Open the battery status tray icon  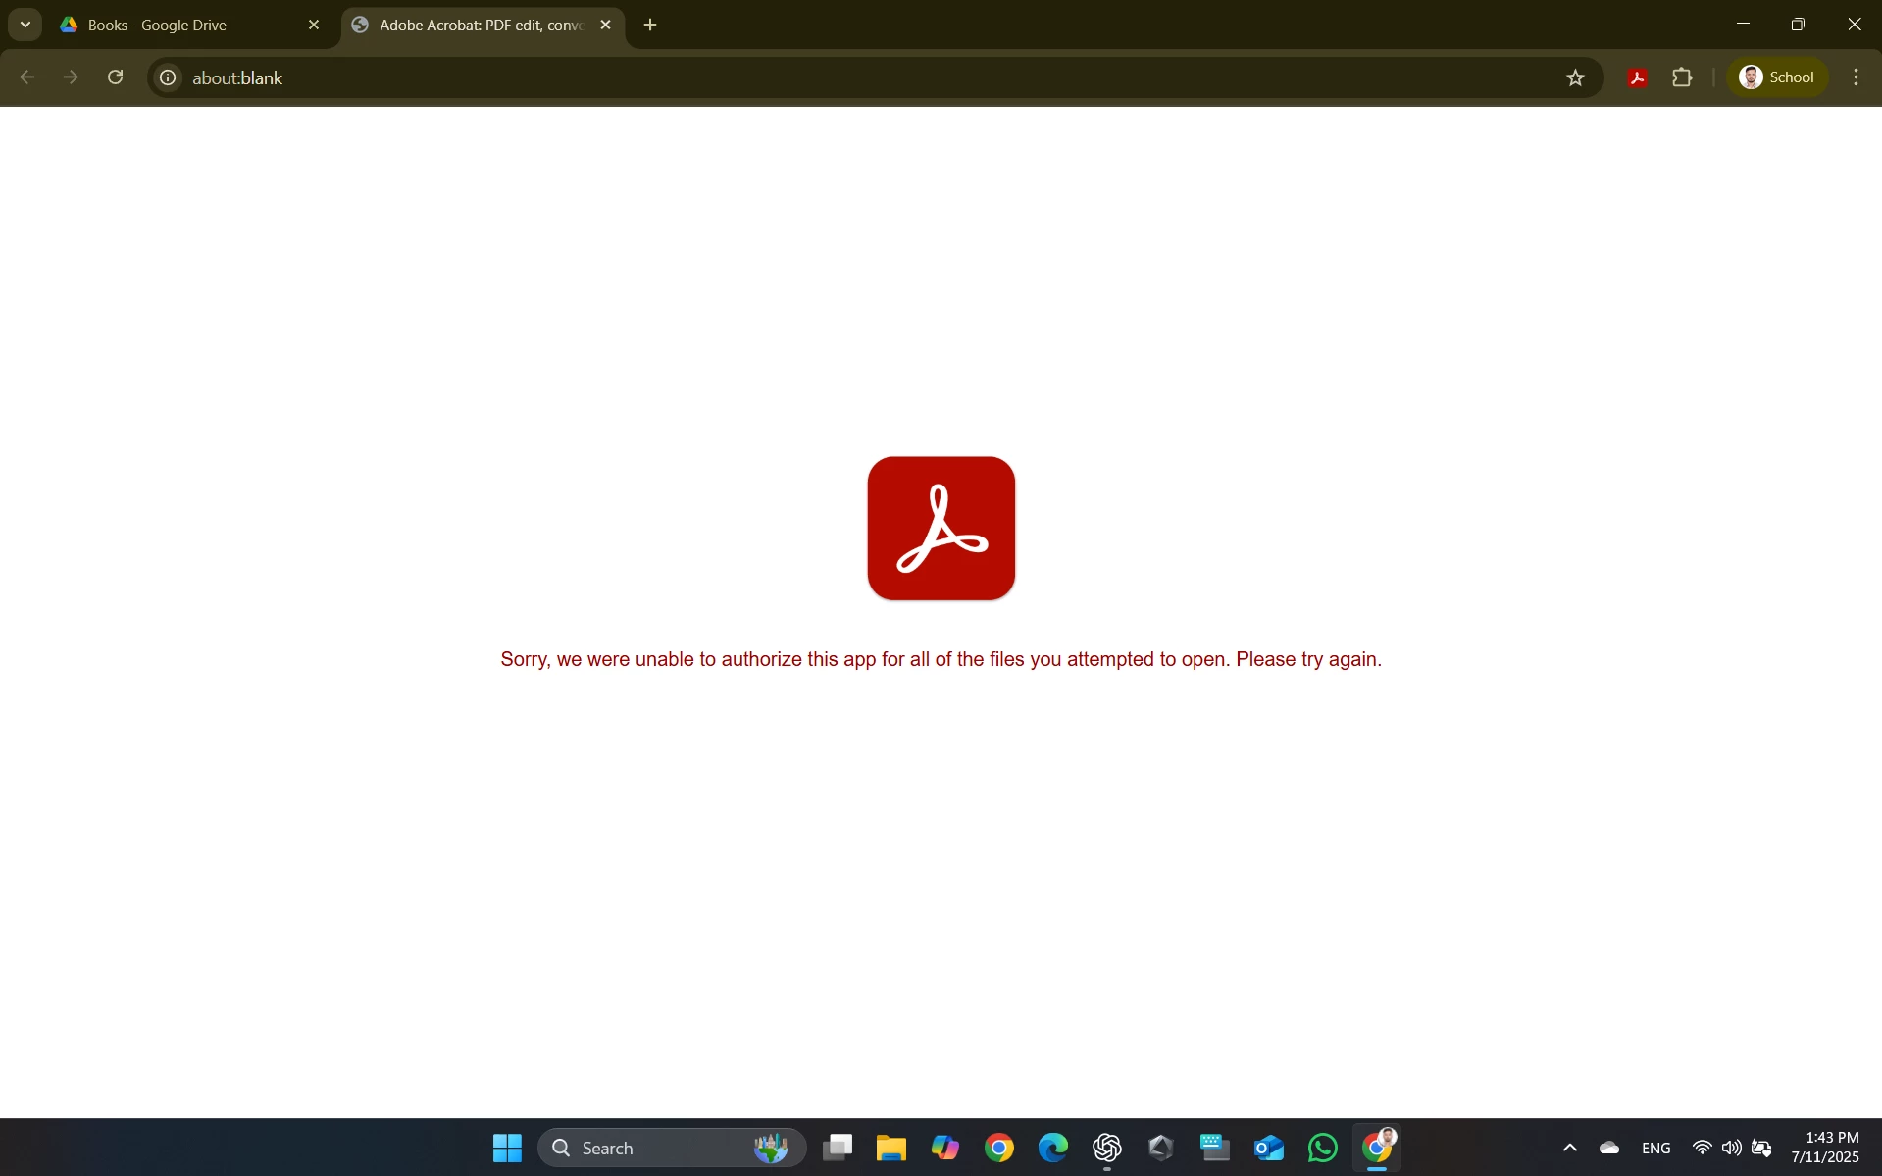point(1762,1148)
